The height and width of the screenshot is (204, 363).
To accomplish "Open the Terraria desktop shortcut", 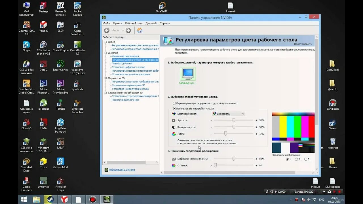I will (60, 105).
